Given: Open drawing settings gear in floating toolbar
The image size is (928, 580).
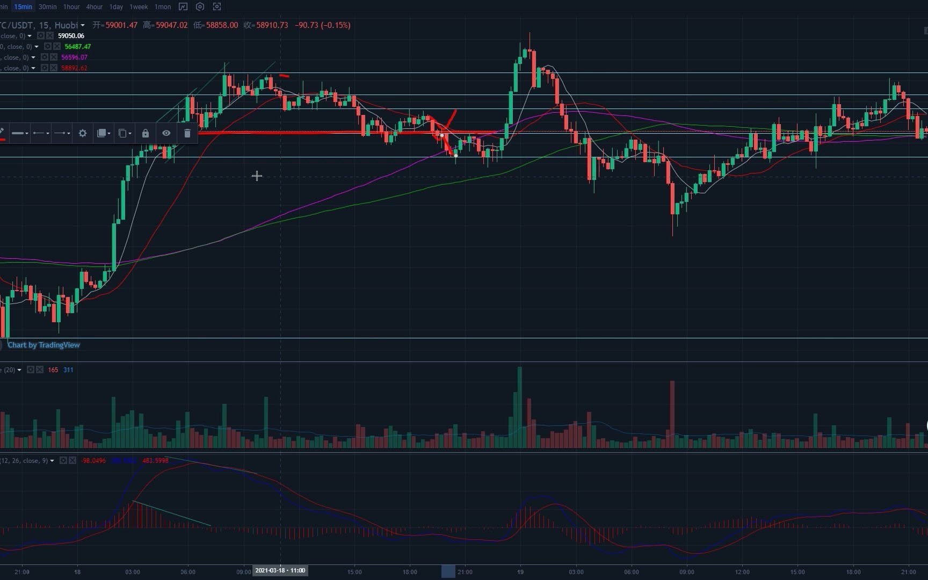Looking at the screenshot, I should (83, 133).
